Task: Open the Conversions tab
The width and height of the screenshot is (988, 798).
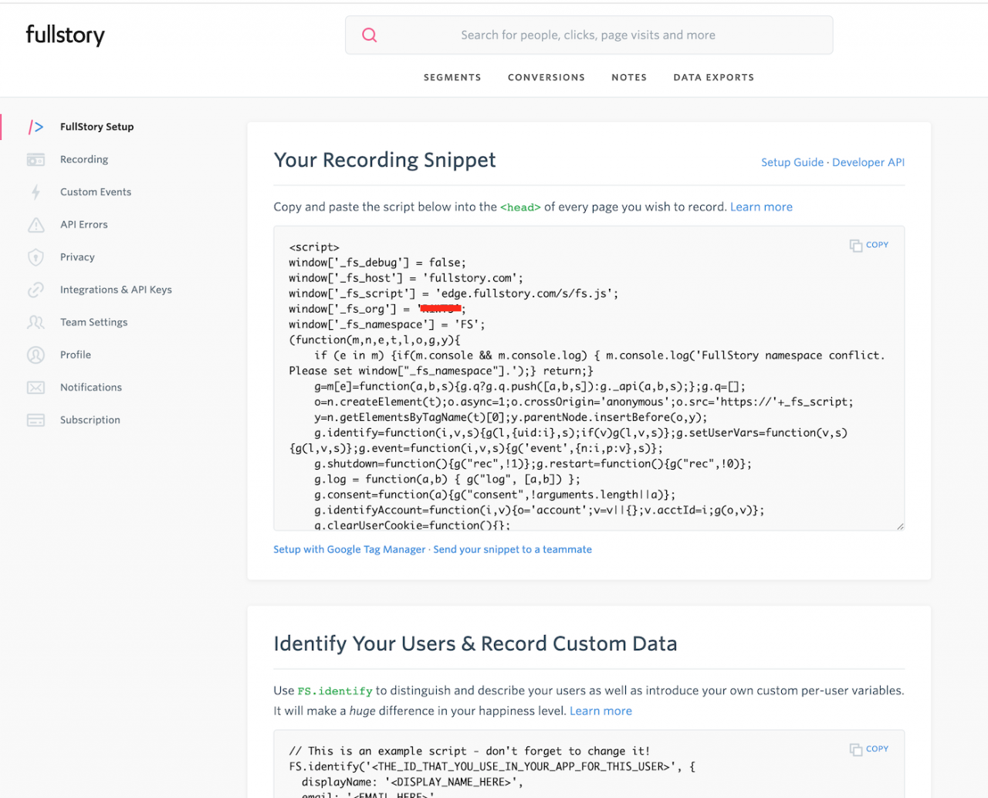Action: (x=546, y=77)
